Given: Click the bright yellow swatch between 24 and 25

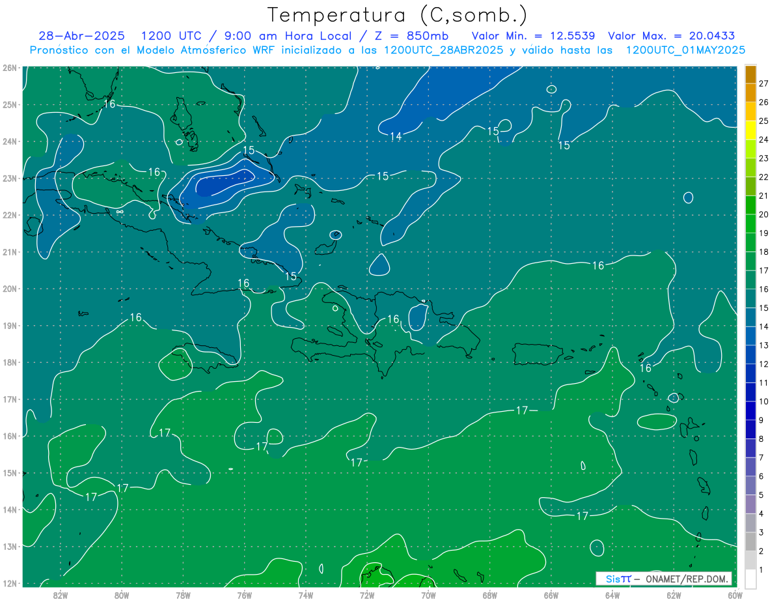Looking at the screenshot, I should [x=750, y=130].
